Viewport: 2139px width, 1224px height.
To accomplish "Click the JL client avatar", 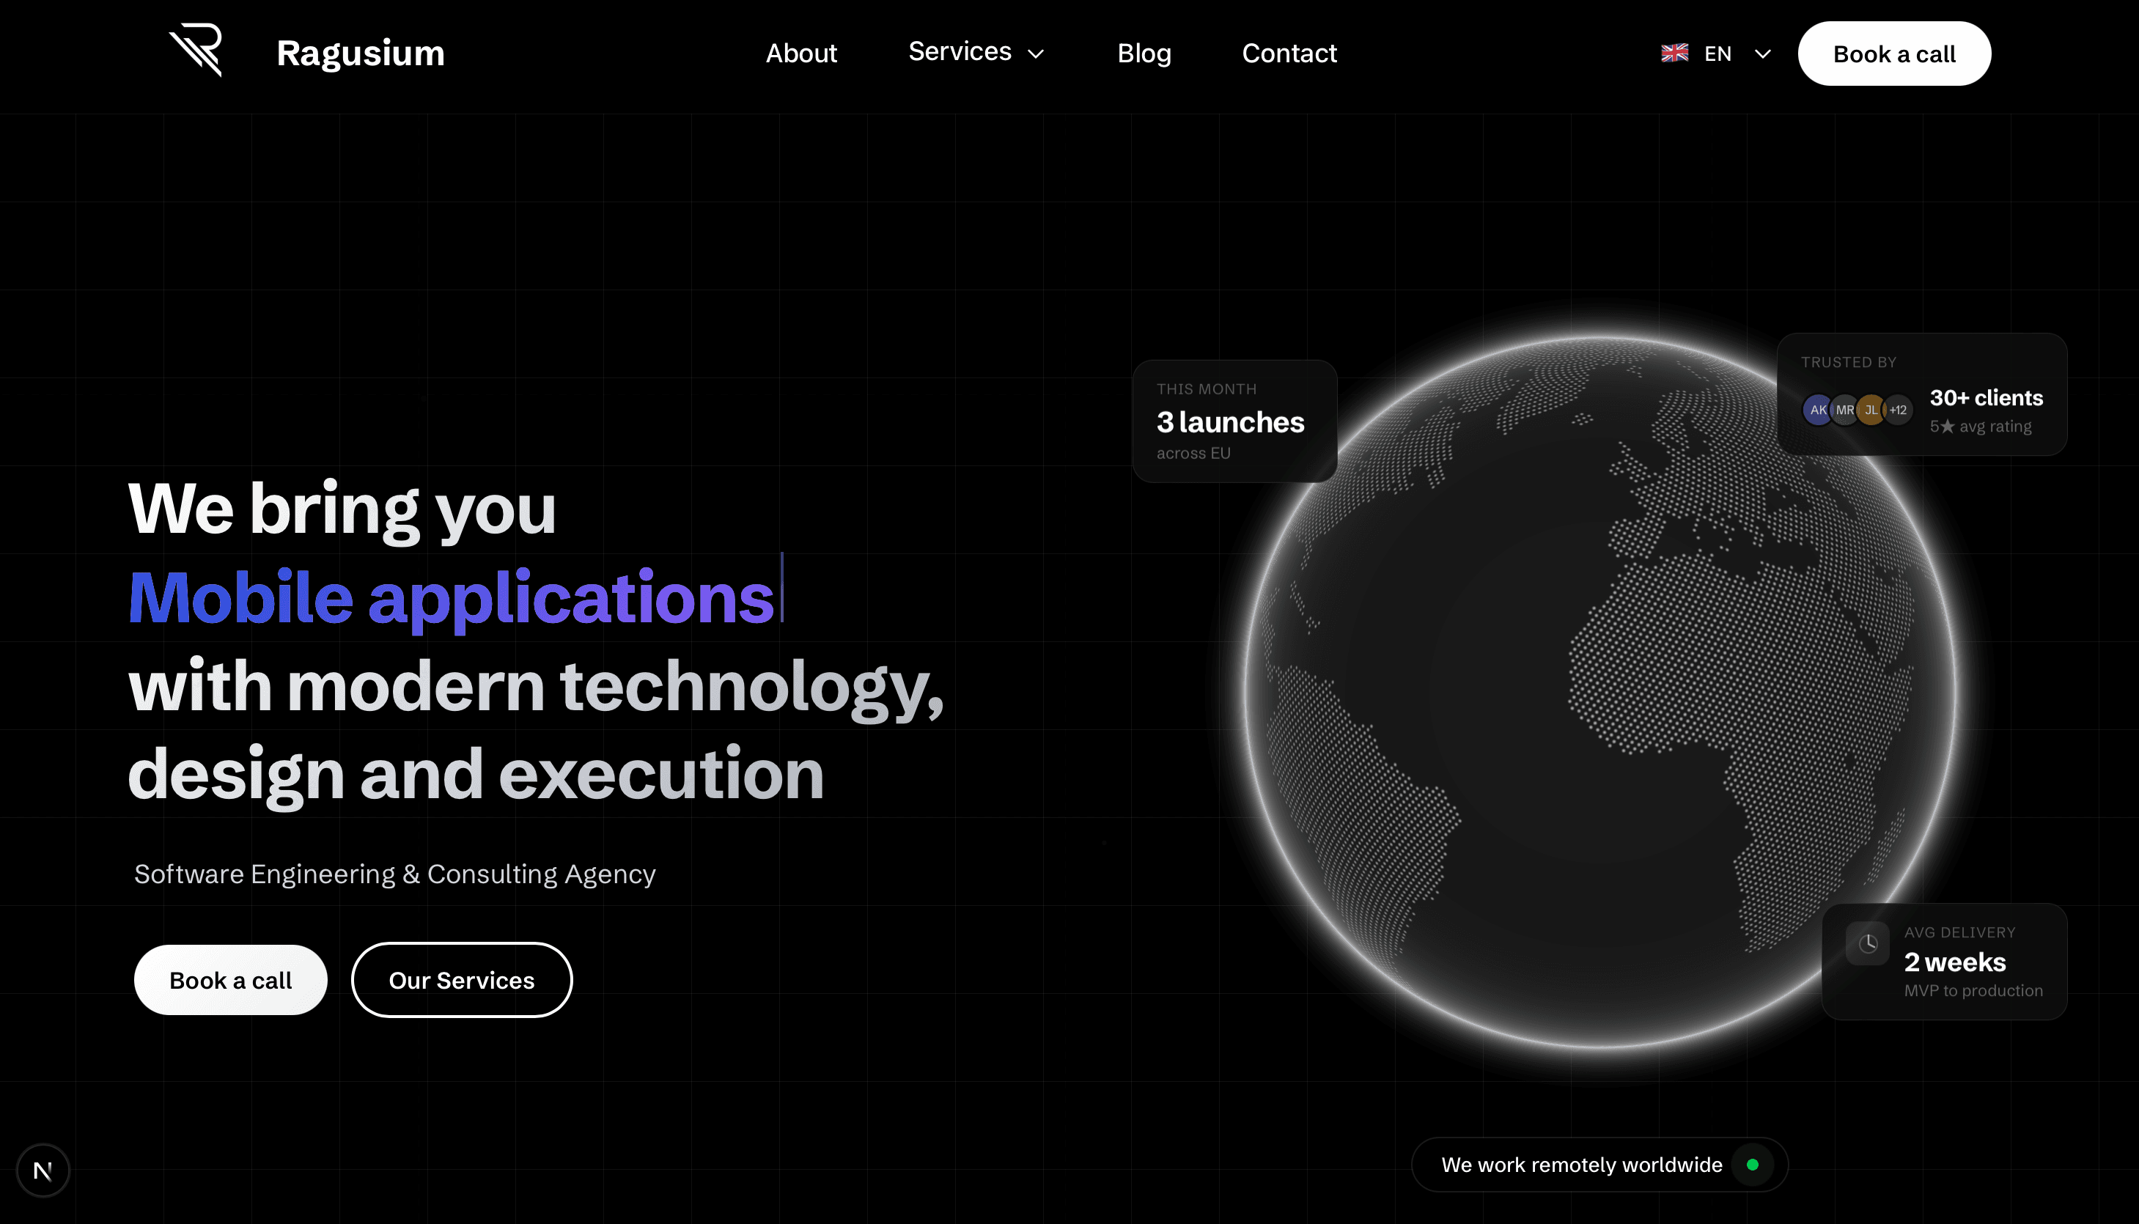I will [x=1871, y=410].
